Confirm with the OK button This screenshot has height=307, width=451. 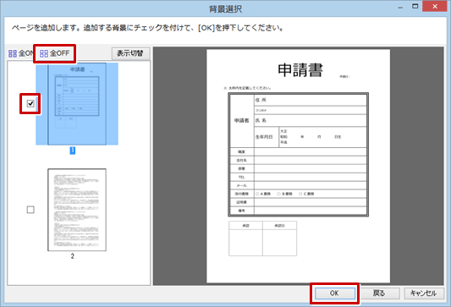pyautogui.click(x=334, y=293)
